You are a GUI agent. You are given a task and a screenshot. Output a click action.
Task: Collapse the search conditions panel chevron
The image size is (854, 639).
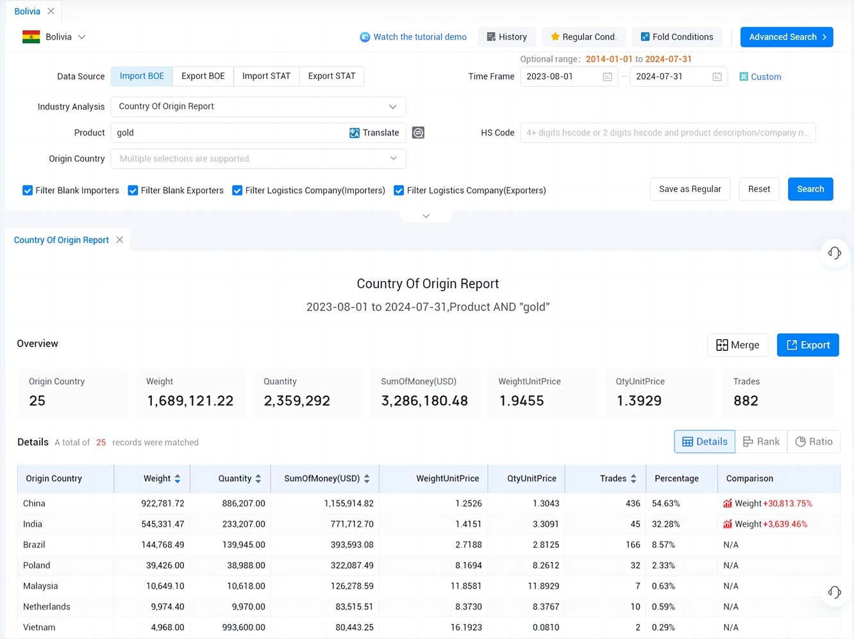pyautogui.click(x=426, y=216)
